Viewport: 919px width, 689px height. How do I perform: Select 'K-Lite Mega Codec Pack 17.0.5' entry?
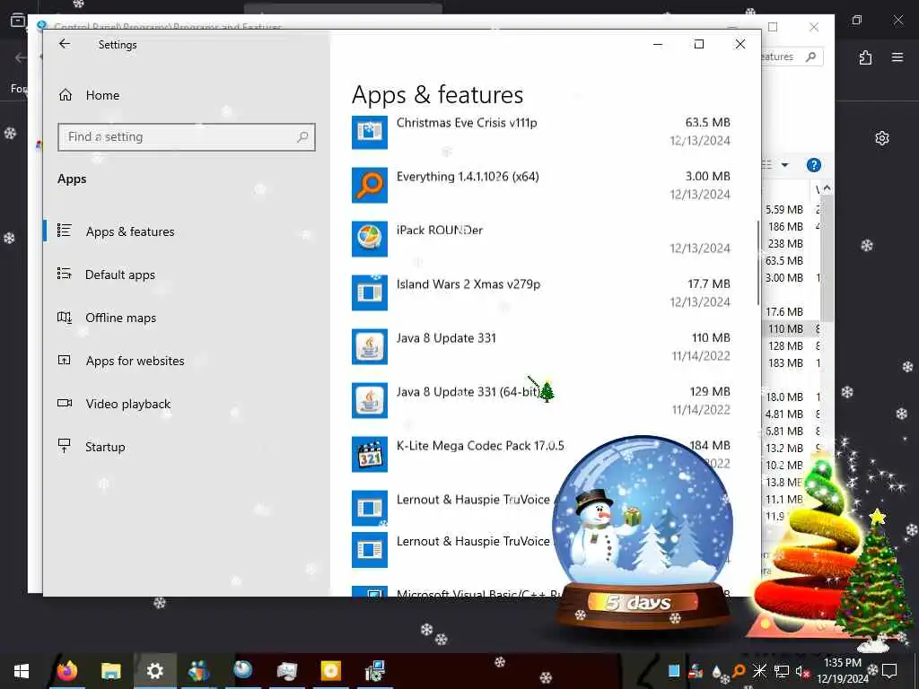pyautogui.click(x=480, y=446)
